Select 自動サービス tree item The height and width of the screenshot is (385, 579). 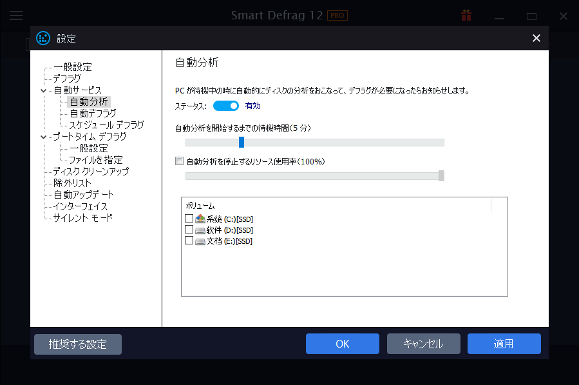[77, 90]
